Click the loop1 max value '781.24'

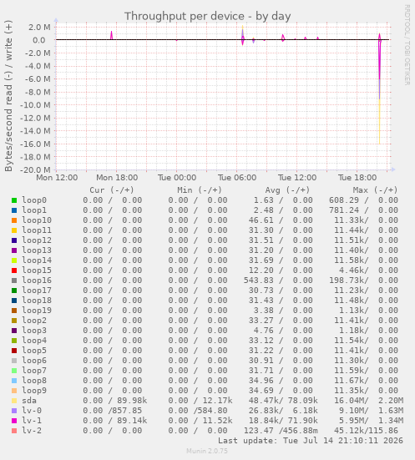click(344, 210)
